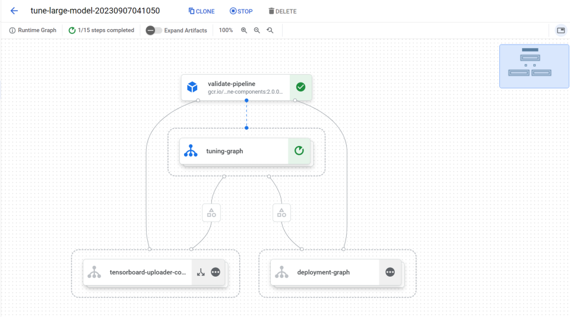Expand right artifact node below tuning-graph
The height and width of the screenshot is (317, 570).
click(281, 213)
